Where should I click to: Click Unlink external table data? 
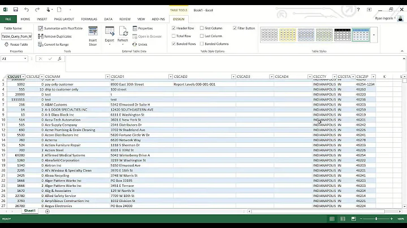(140, 45)
